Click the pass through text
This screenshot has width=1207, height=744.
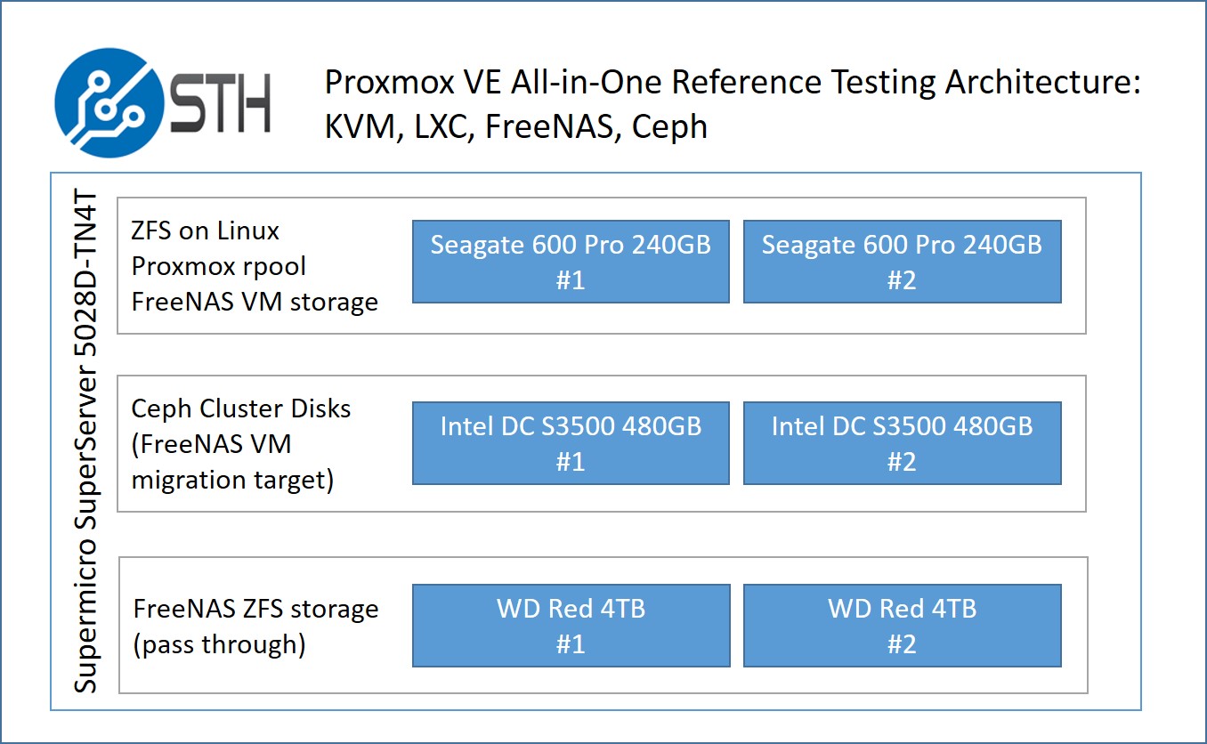(x=219, y=644)
